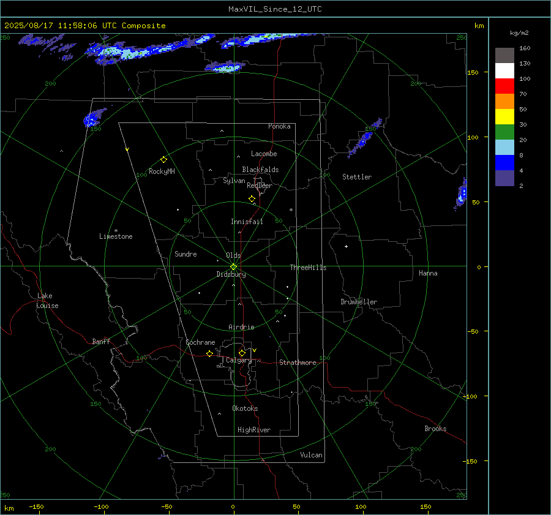The width and height of the screenshot is (551, 515).
Task: Click the yellow radar center marker at Olds
Action: (x=233, y=267)
